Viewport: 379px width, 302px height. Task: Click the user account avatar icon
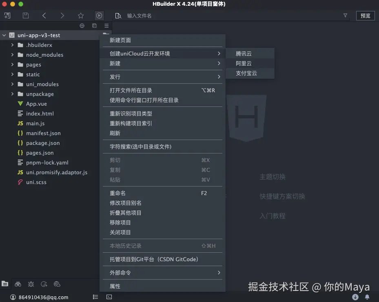[x=13, y=297]
